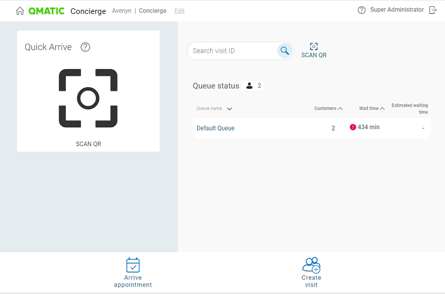Screen dimensions: 445x294
Task: Click the Create visit people icon
Action: coord(311,265)
